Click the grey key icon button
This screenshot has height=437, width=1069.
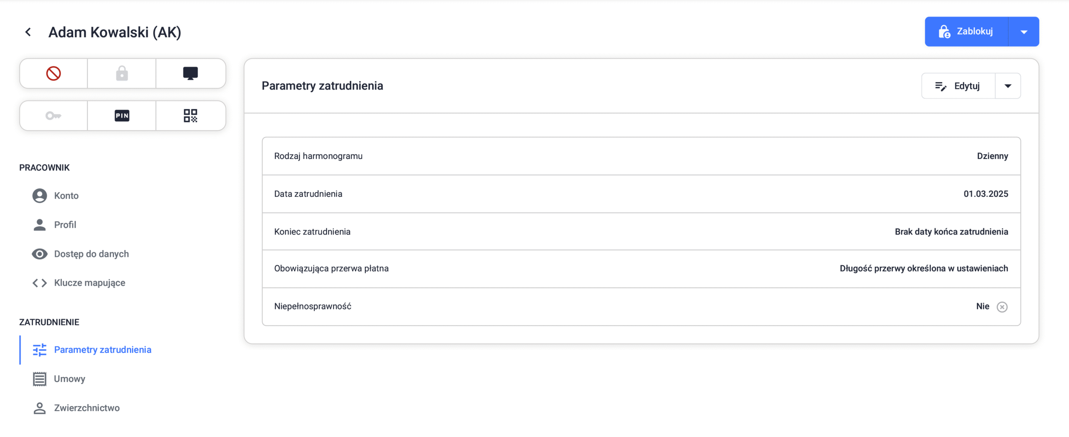[x=53, y=116]
